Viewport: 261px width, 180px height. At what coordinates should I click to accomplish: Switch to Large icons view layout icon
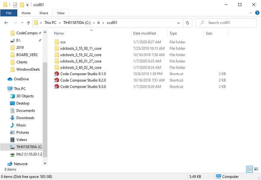point(256,169)
